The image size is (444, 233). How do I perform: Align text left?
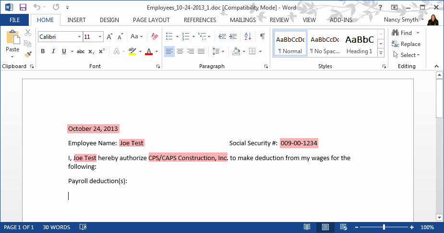point(169,51)
